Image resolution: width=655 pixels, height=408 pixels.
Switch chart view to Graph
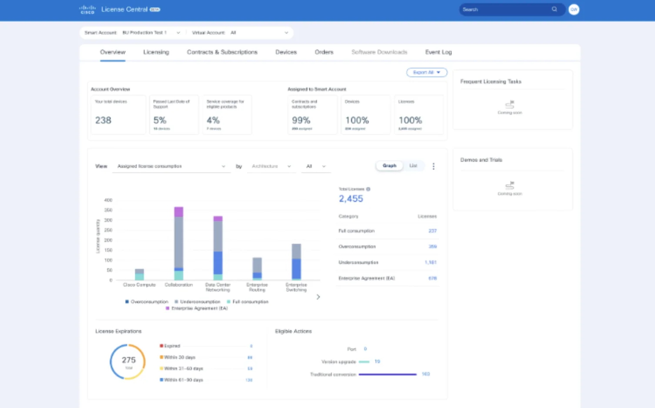(x=389, y=166)
